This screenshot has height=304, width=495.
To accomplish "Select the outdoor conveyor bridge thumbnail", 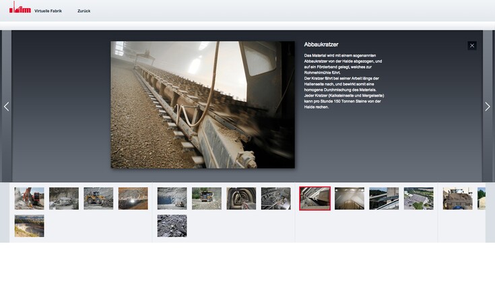I will pyautogui.click(x=384, y=198).
